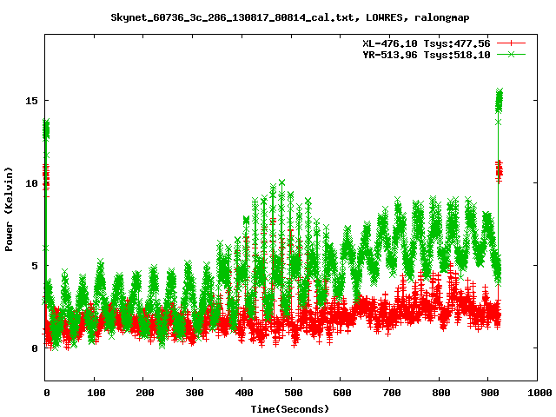This screenshot has height=417, width=556.
Task: Click the red XL legend line sample
Action: (511, 43)
